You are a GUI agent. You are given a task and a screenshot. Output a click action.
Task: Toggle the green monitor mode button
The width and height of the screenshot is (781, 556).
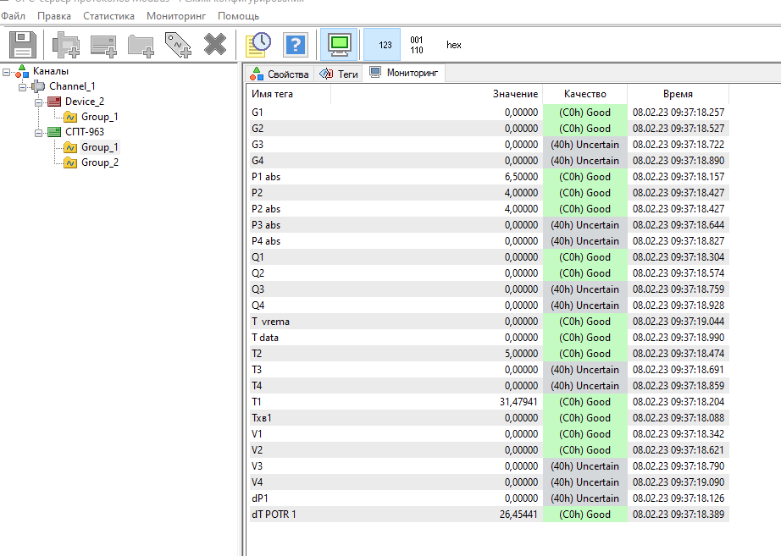coord(340,44)
